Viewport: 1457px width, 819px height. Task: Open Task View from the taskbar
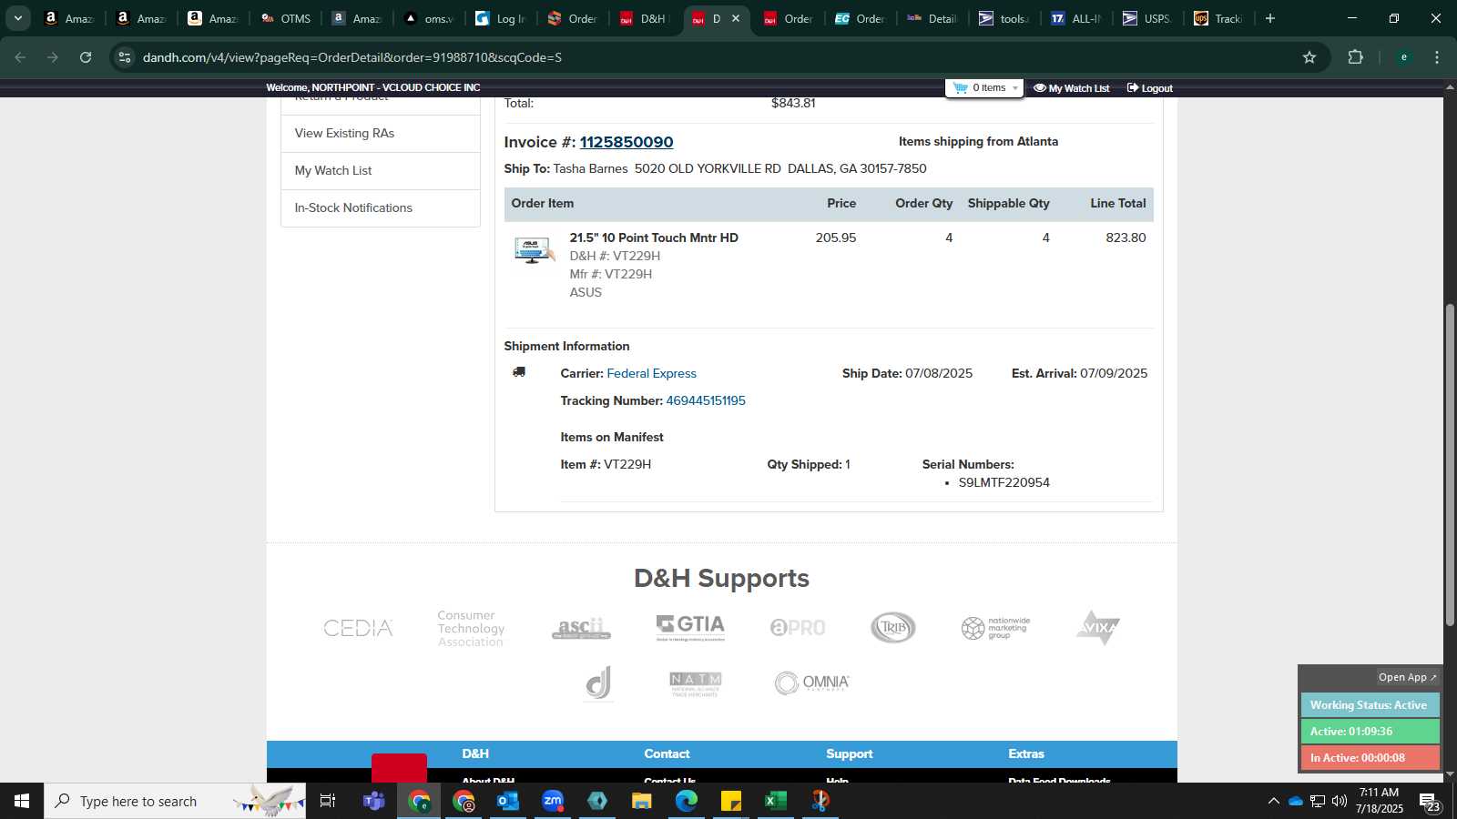[x=328, y=801]
